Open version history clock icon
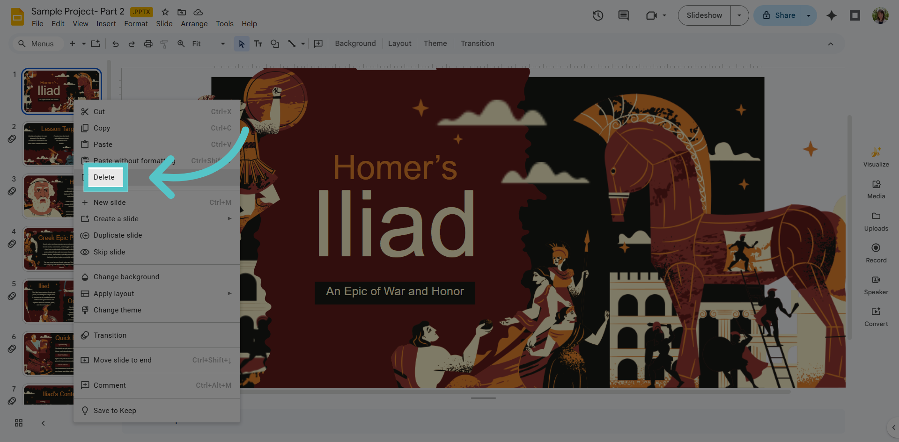Screen dimensions: 899x442 (598, 15)
